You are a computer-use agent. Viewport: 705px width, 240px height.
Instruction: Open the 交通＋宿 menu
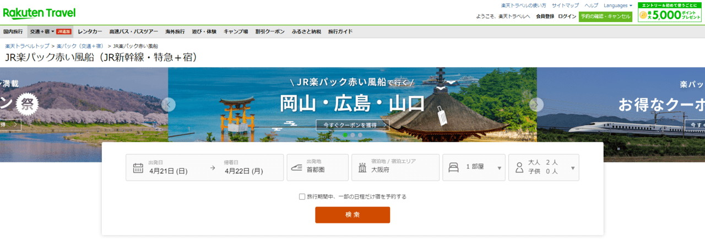click(41, 31)
